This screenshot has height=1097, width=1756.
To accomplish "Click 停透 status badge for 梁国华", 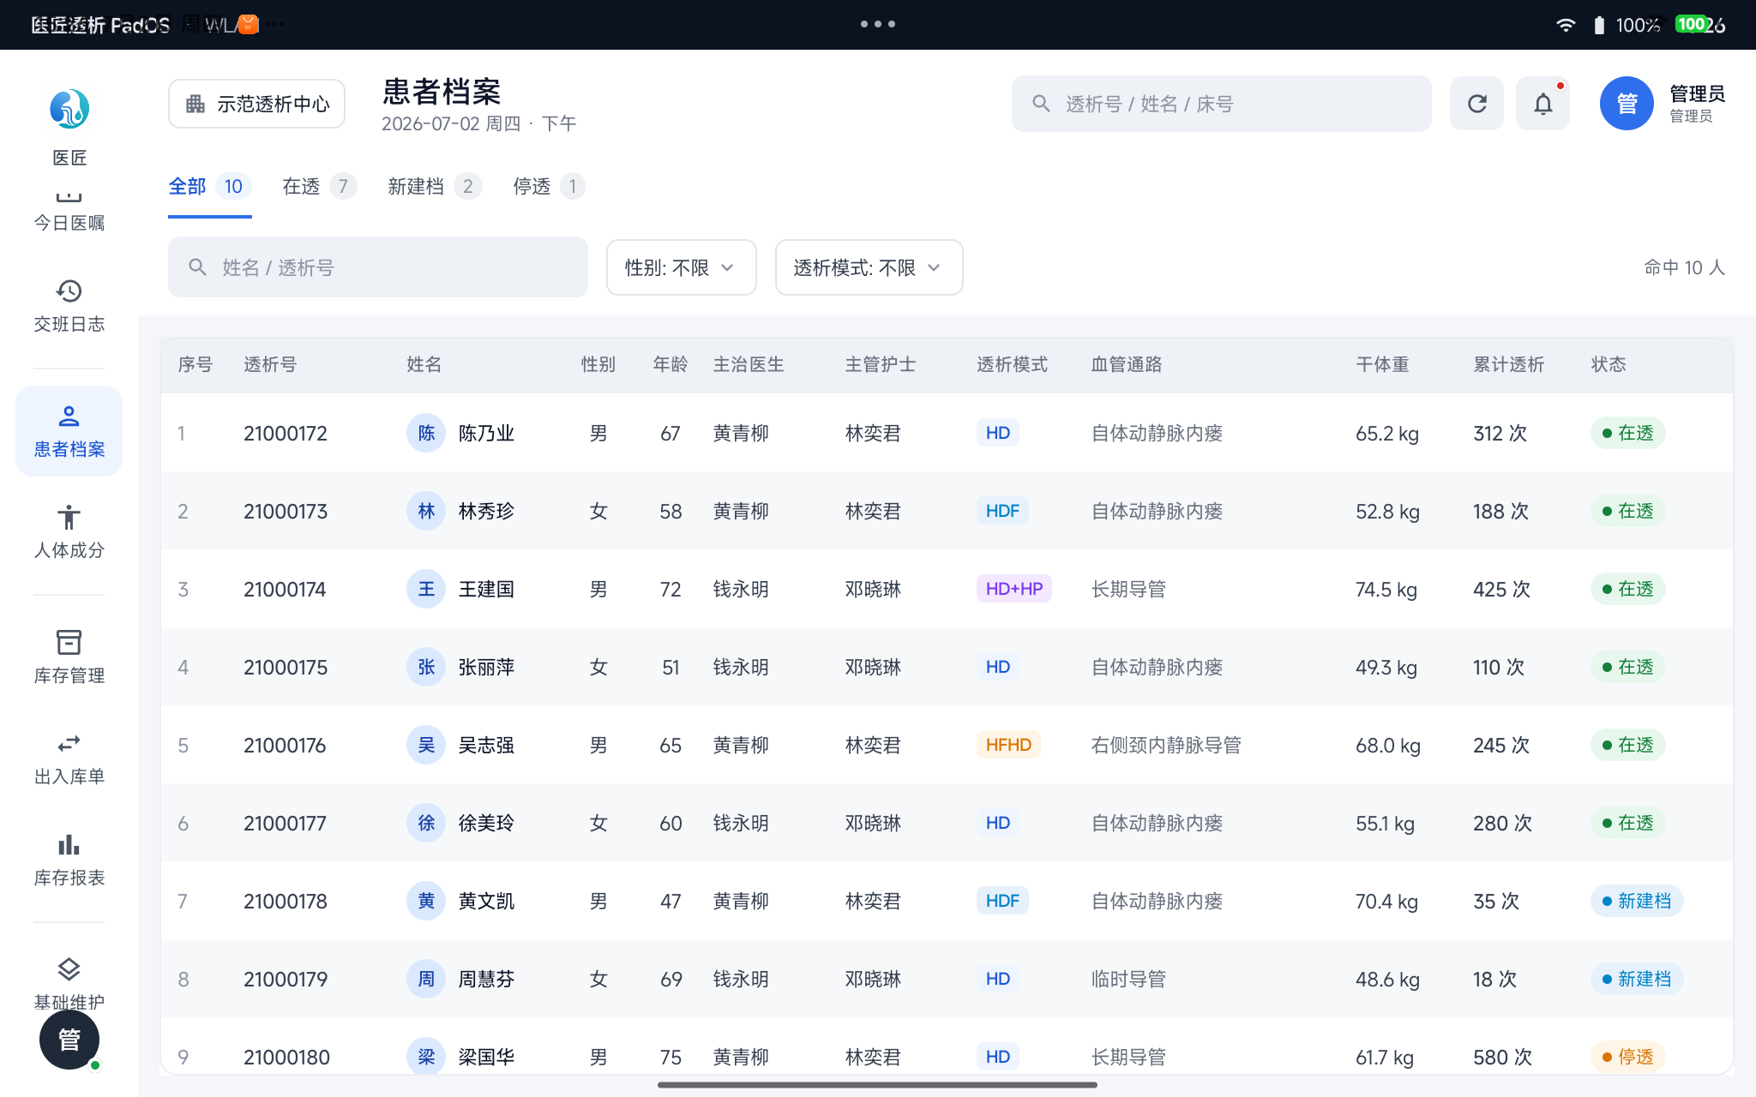I will (x=1627, y=1057).
